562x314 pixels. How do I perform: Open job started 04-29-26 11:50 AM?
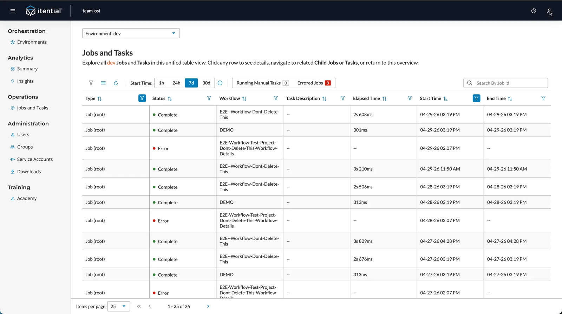pyautogui.click(x=316, y=169)
